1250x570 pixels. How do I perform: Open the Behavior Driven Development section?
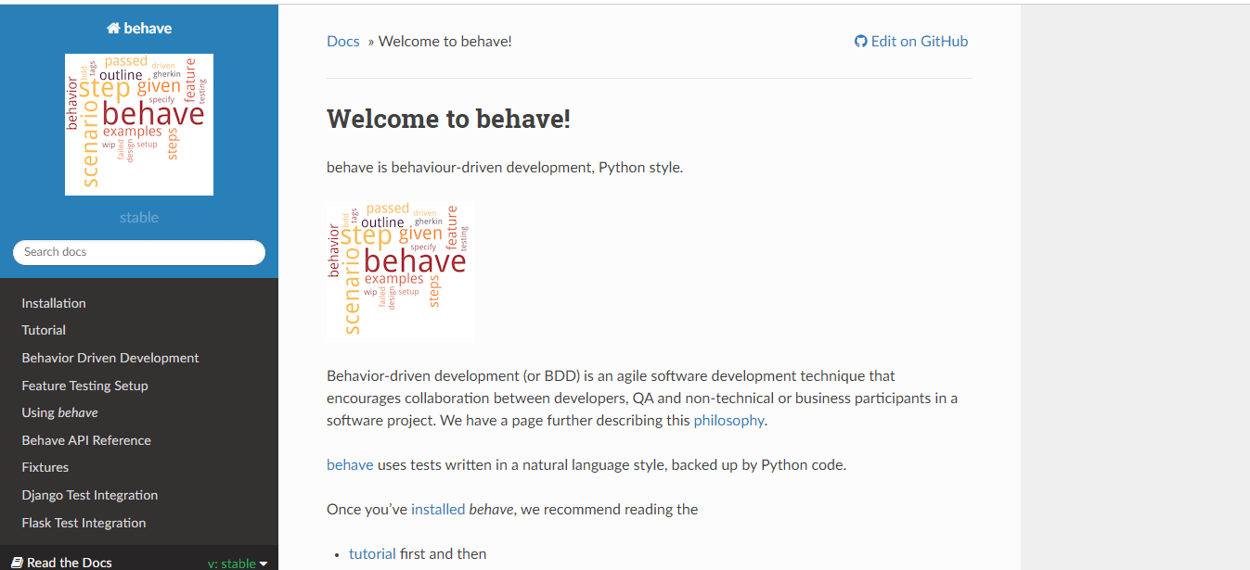tap(110, 358)
